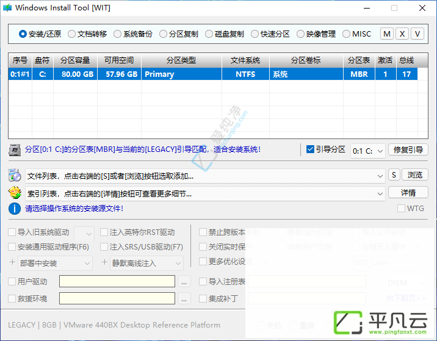The image size is (437, 341).
Task: Expand the 文件列表 dropdown
Action: point(380,176)
